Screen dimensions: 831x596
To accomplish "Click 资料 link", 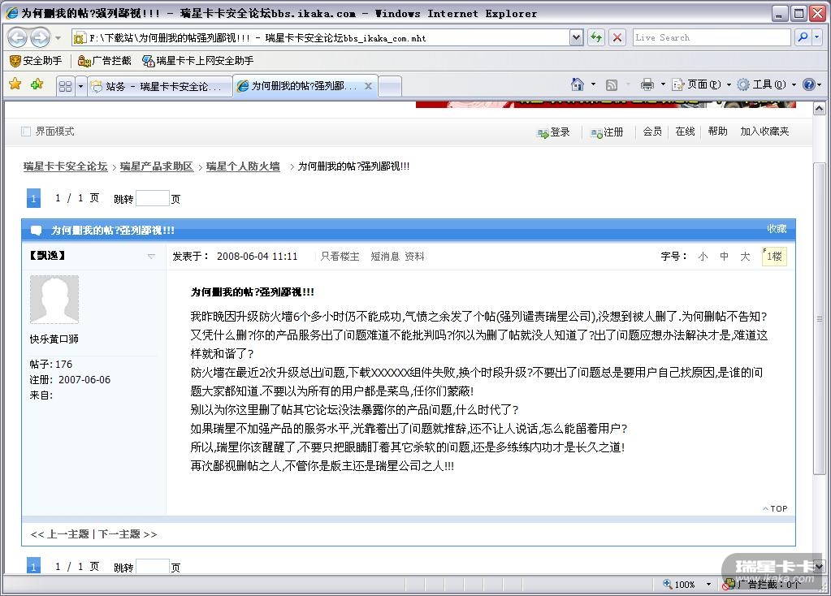I will 414,257.
